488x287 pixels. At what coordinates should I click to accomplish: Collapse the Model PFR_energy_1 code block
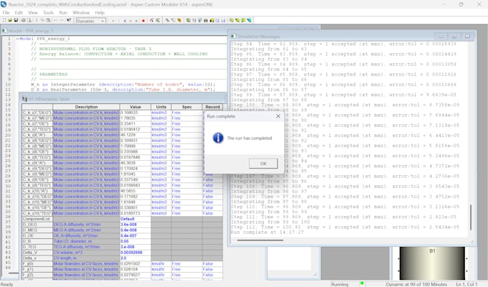[17, 39]
